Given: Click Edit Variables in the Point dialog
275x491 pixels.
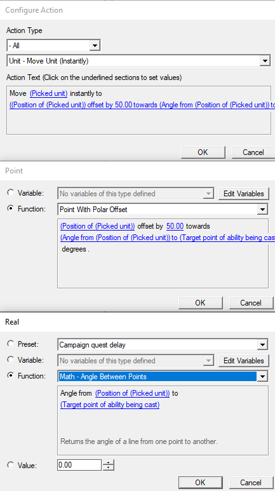Looking at the screenshot, I should 244,194.
